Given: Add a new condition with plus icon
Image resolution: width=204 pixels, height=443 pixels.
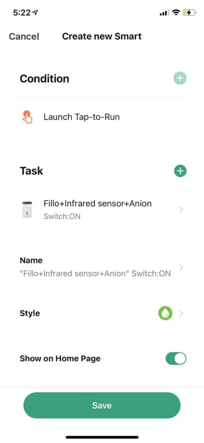Looking at the screenshot, I should (x=180, y=78).
